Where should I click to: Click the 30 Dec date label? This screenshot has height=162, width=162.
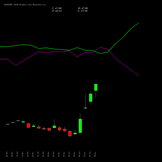(53, 154)
